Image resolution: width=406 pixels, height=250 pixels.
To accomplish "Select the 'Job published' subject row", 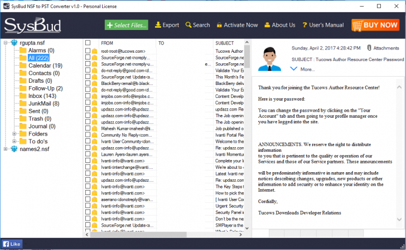I will point(229,128).
